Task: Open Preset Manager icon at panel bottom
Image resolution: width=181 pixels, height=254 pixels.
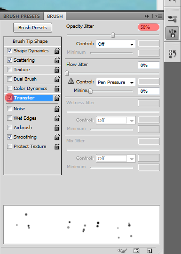Action: 136,251
